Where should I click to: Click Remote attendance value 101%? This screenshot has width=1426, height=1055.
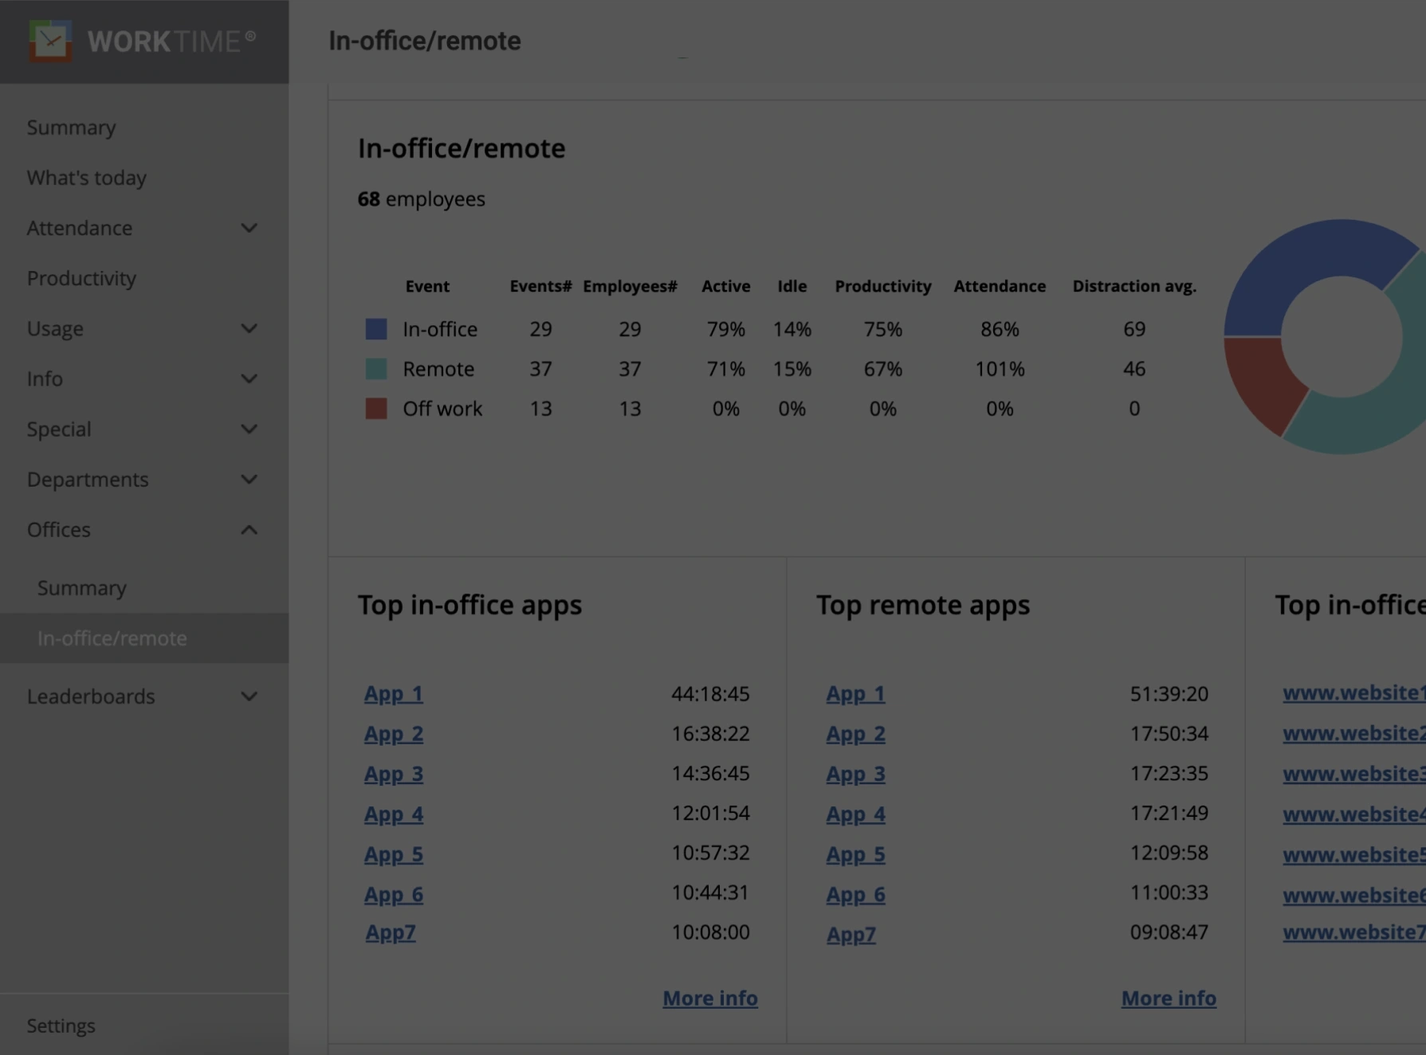pyautogui.click(x=1000, y=369)
